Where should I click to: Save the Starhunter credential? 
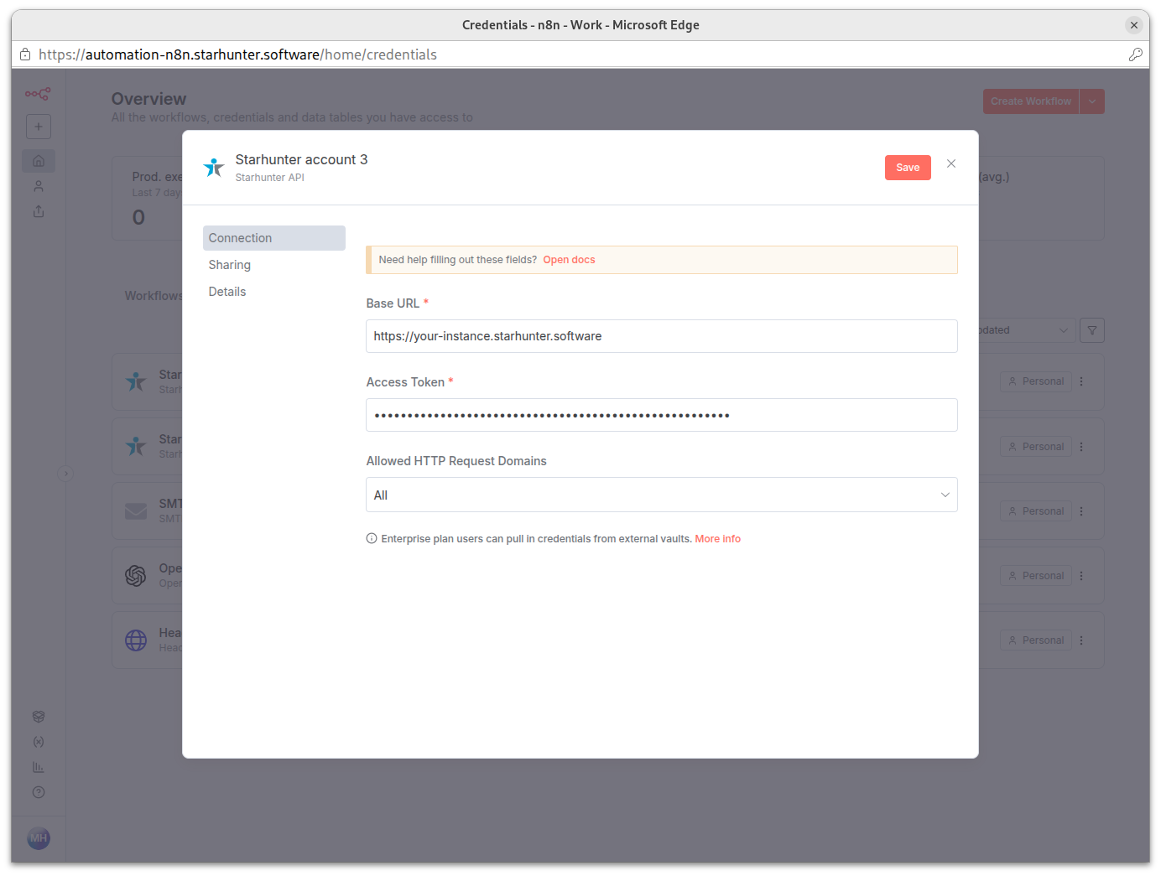[x=908, y=168]
